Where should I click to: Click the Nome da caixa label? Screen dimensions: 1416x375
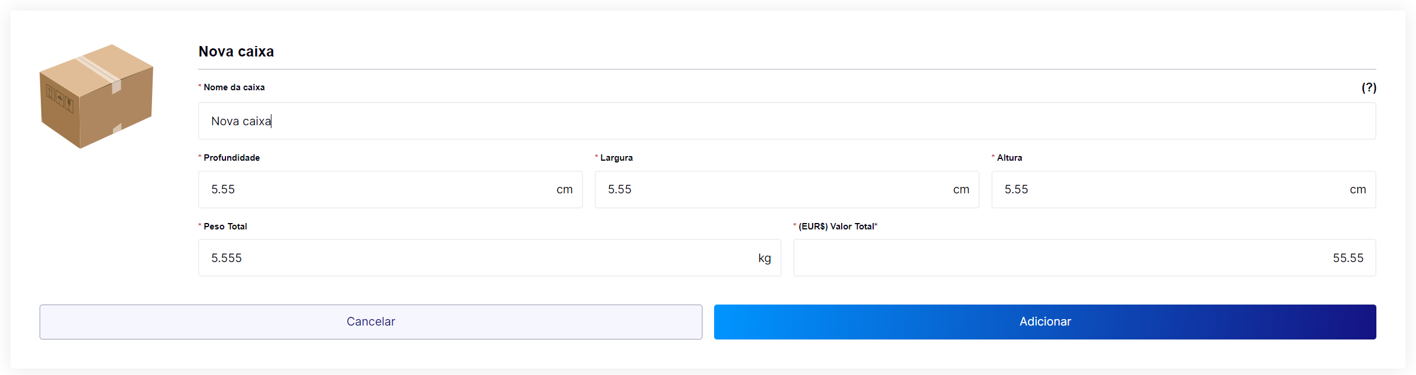click(234, 87)
